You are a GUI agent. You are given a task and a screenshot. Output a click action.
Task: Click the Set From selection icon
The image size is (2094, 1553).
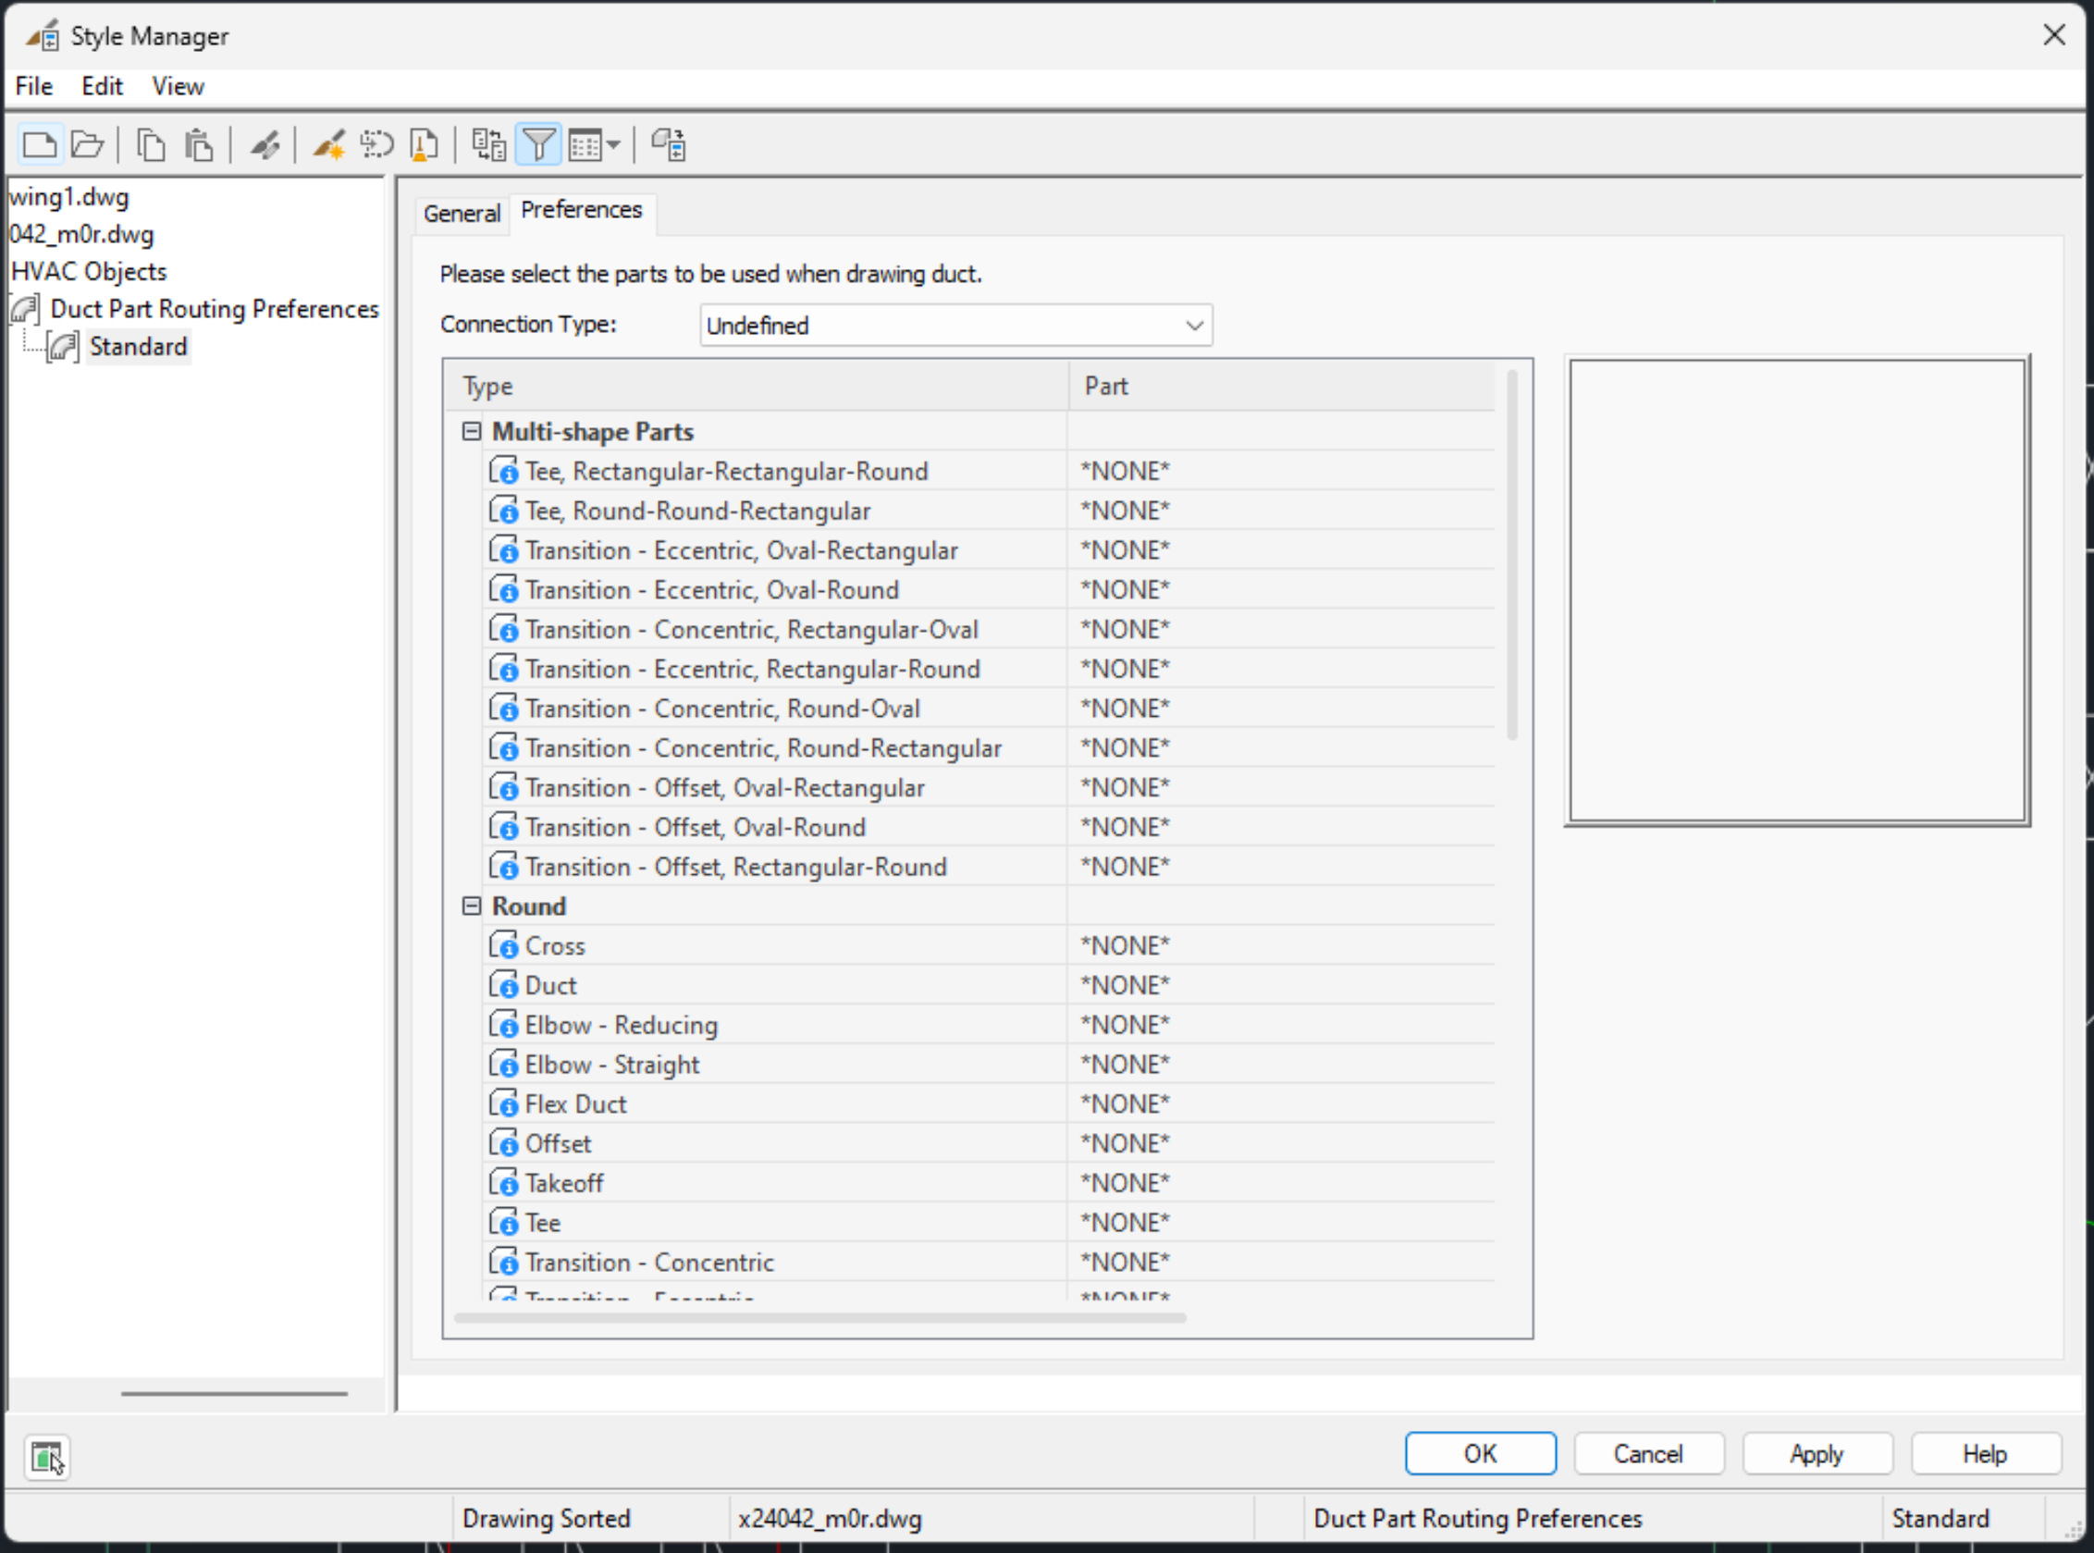pyautogui.click(x=376, y=145)
